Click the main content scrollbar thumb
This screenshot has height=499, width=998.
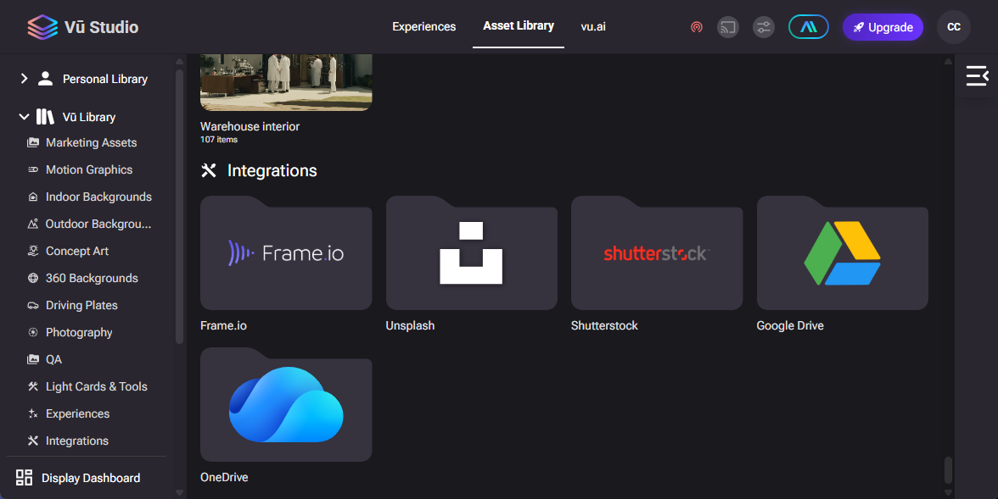click(x=948, y=469)
